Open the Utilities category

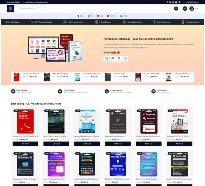click(x=124, y=16)
